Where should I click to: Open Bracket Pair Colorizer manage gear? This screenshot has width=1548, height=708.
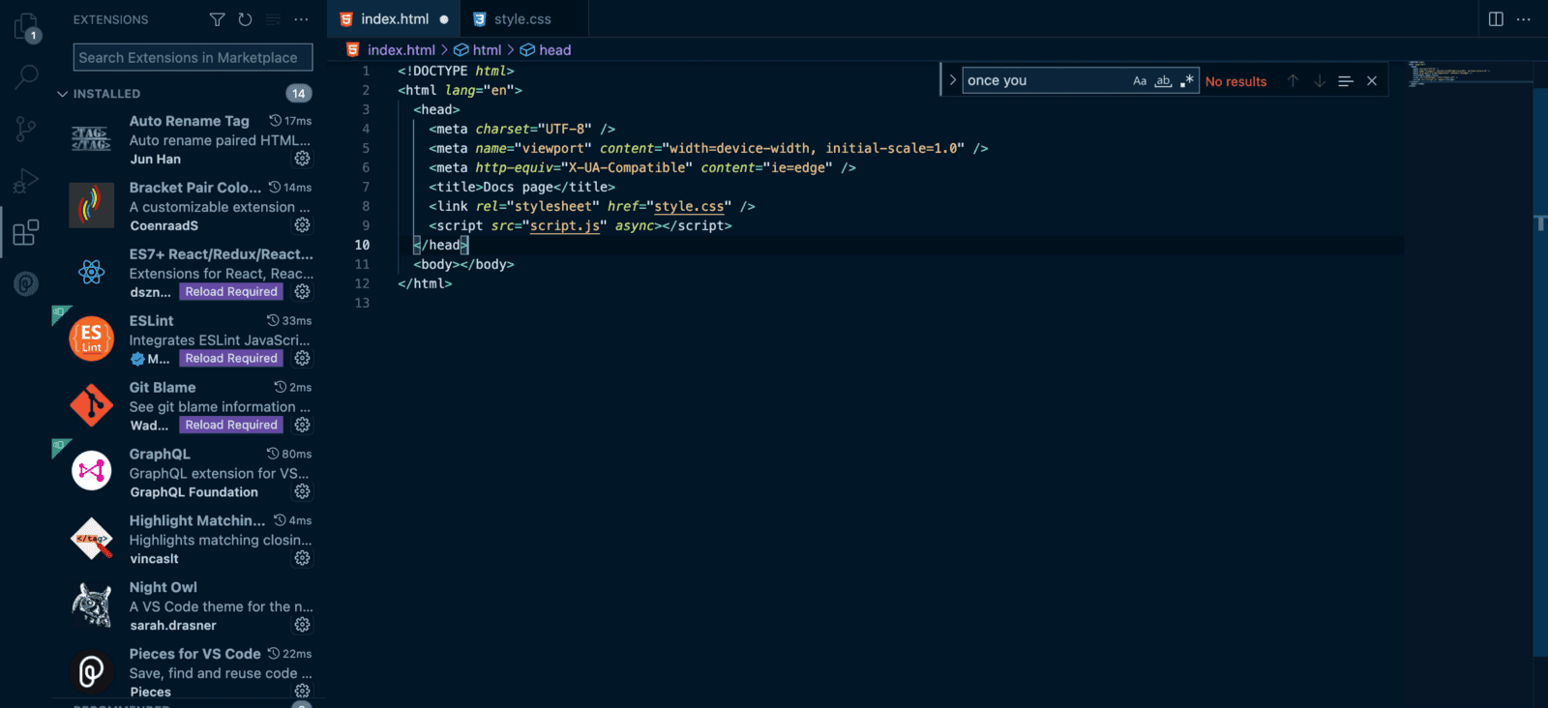[x=303, y=225]
